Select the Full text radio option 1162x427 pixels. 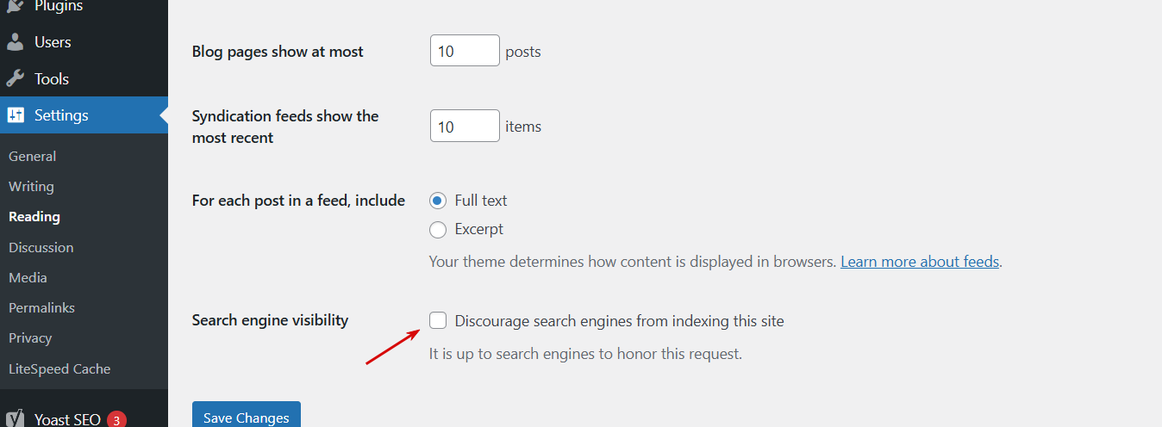tap(438, 201)
